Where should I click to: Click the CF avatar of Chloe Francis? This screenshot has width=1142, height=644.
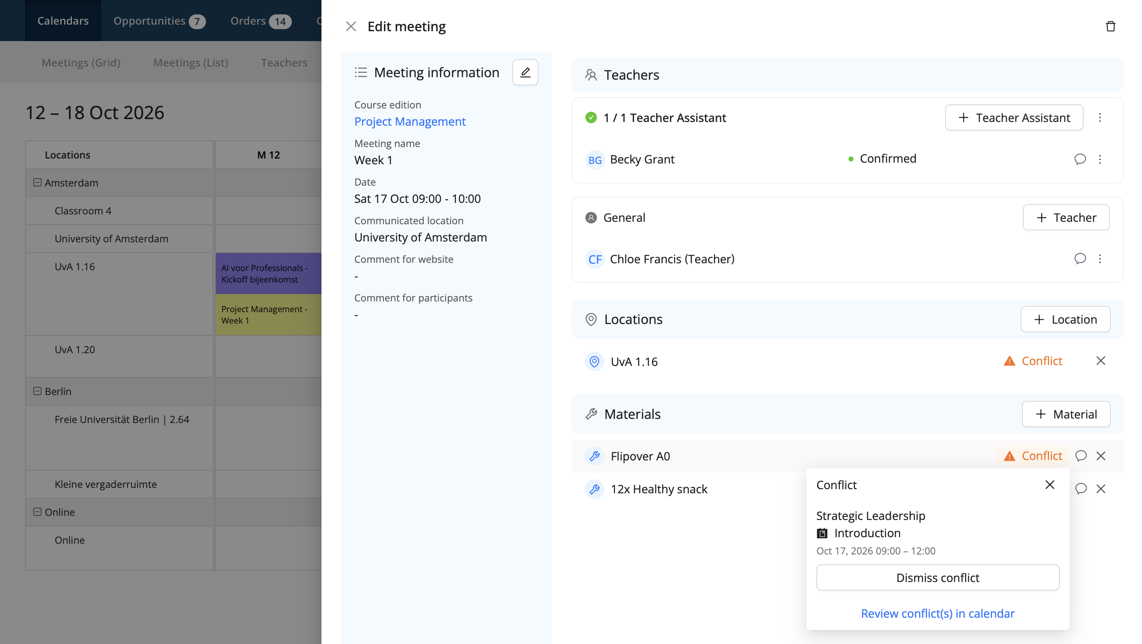(594, 259)
